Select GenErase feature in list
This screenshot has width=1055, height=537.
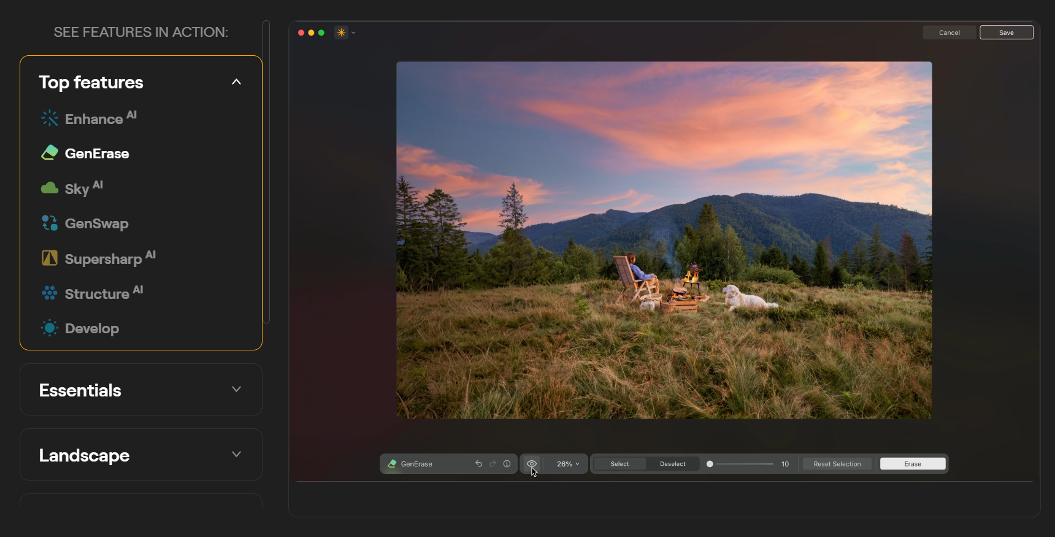(x=85, y=153)
